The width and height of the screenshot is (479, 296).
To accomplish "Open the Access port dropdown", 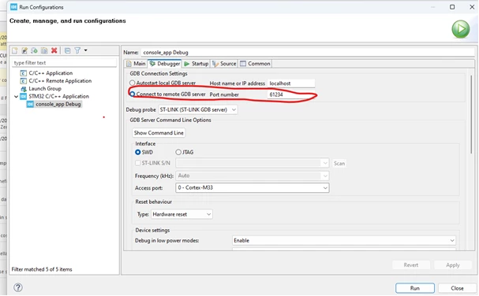I will [253, 188].
